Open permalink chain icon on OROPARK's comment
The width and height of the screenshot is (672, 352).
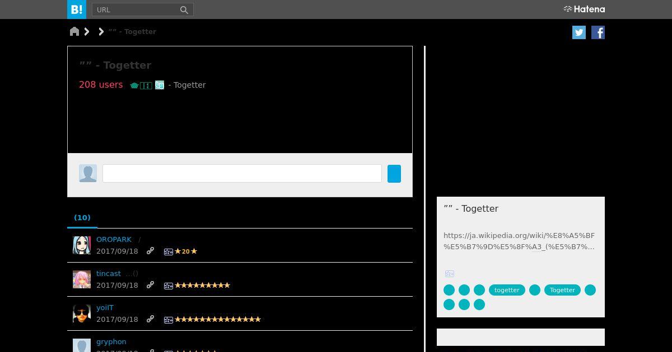tap(150, 251)
